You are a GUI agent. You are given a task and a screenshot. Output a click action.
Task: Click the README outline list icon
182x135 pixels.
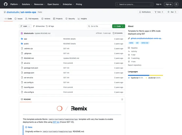click(122, 99)
